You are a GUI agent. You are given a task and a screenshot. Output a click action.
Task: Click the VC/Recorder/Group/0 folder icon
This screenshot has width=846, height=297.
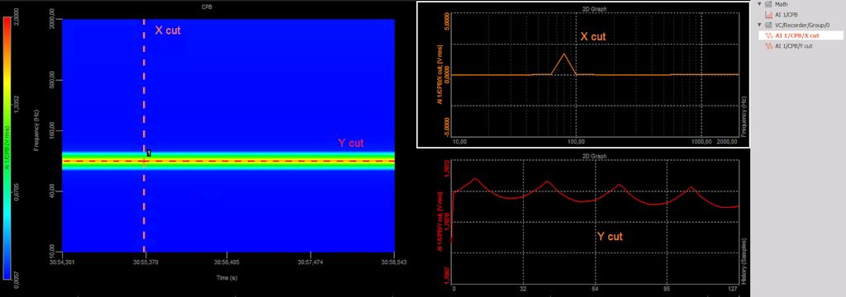coord(768,25)
